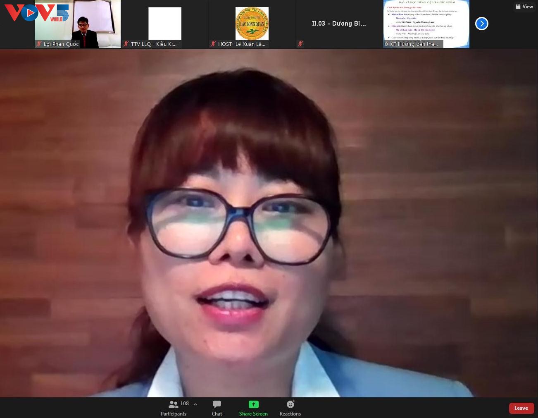Open the Reactions menu
This screenshot has height=418, width=538.
[x=290, y=408]
